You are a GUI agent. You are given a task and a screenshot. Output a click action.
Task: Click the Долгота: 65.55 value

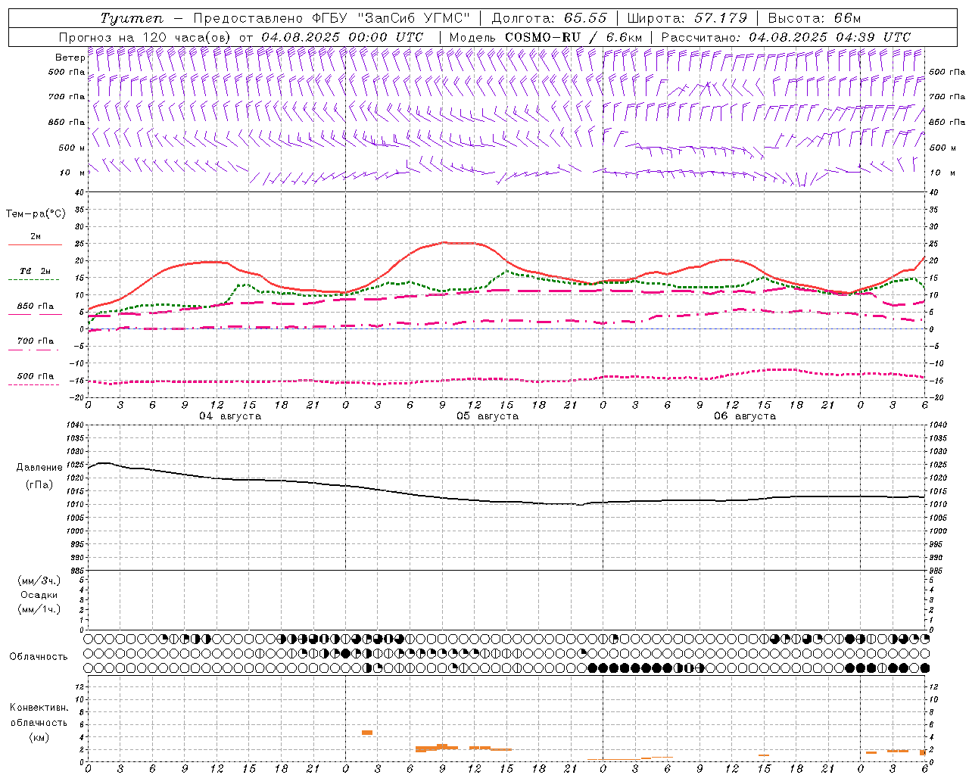pos(549,18)
